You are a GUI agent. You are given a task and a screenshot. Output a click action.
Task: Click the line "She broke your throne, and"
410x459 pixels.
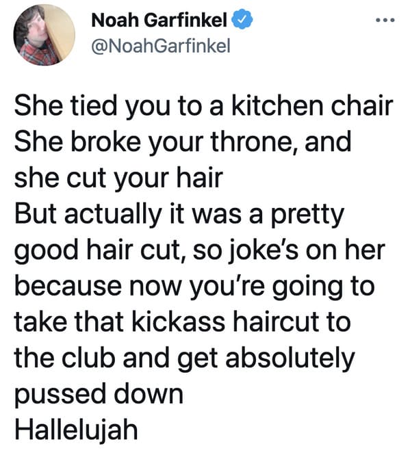point(183,142)
